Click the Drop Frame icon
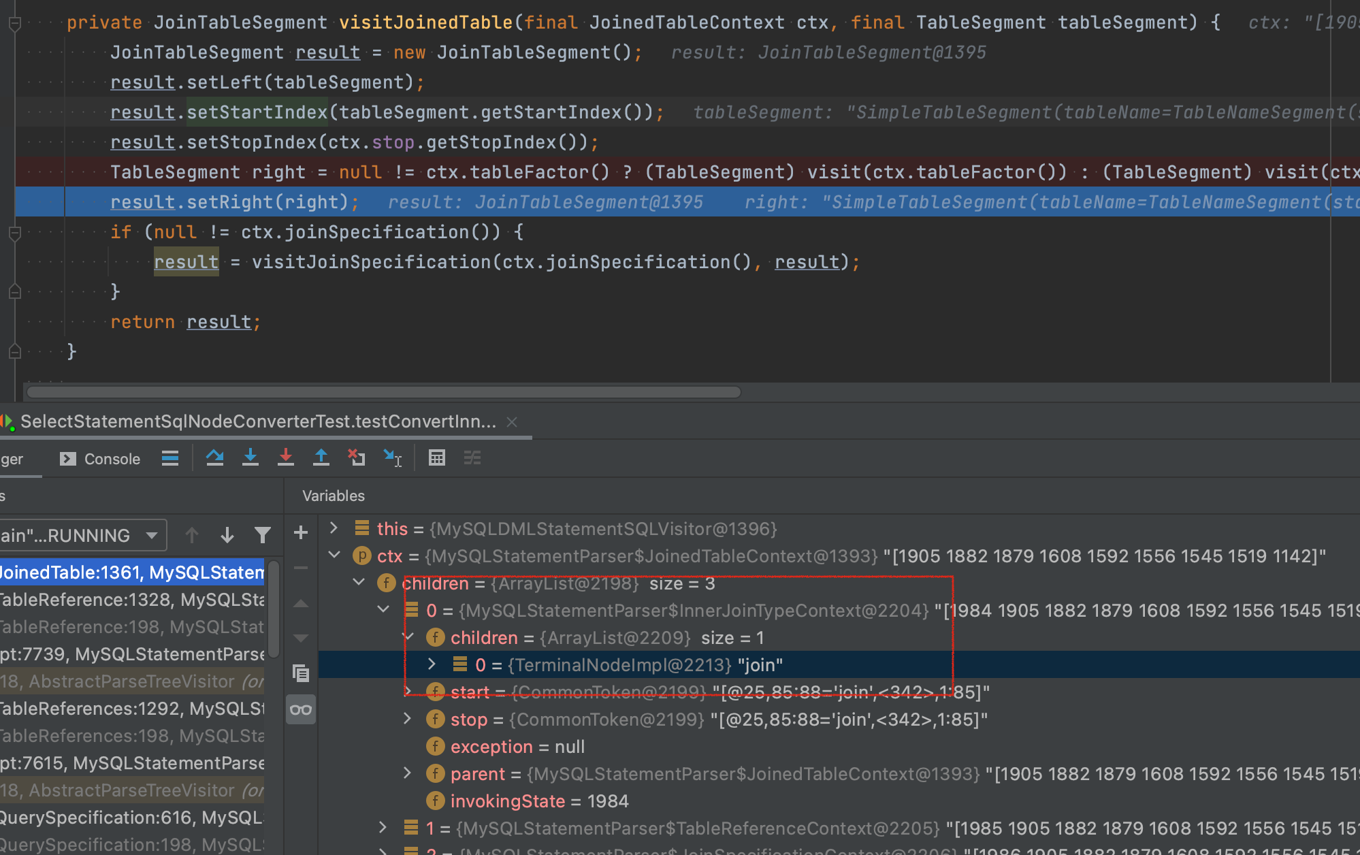Viewport: 1360px width, 855px height. (357, 457)
